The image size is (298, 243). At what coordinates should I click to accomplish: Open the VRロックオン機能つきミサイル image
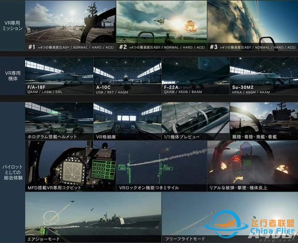point(162,166)
